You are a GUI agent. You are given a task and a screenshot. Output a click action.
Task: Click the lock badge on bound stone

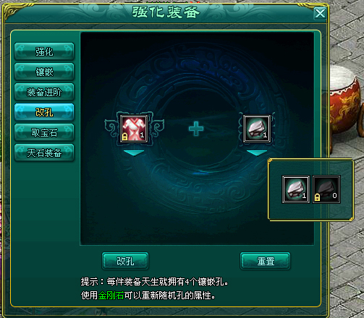tap(317, 197)
